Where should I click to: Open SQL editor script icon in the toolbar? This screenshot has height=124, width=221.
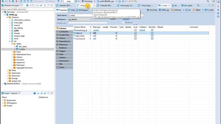[x=21, y=1]
